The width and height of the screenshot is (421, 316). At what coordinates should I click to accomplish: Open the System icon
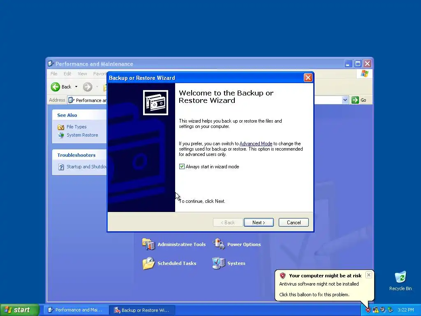[219, 263]
